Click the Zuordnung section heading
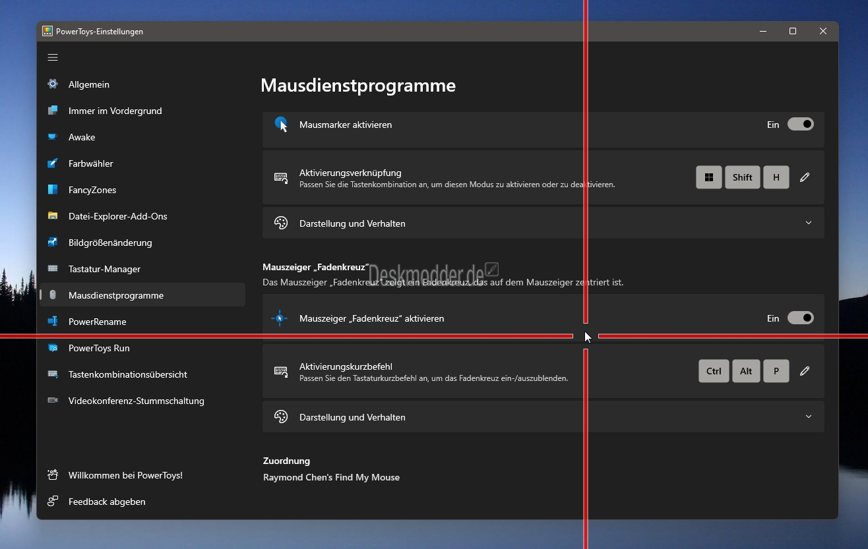Screen dimensions: 868x549 286,461
